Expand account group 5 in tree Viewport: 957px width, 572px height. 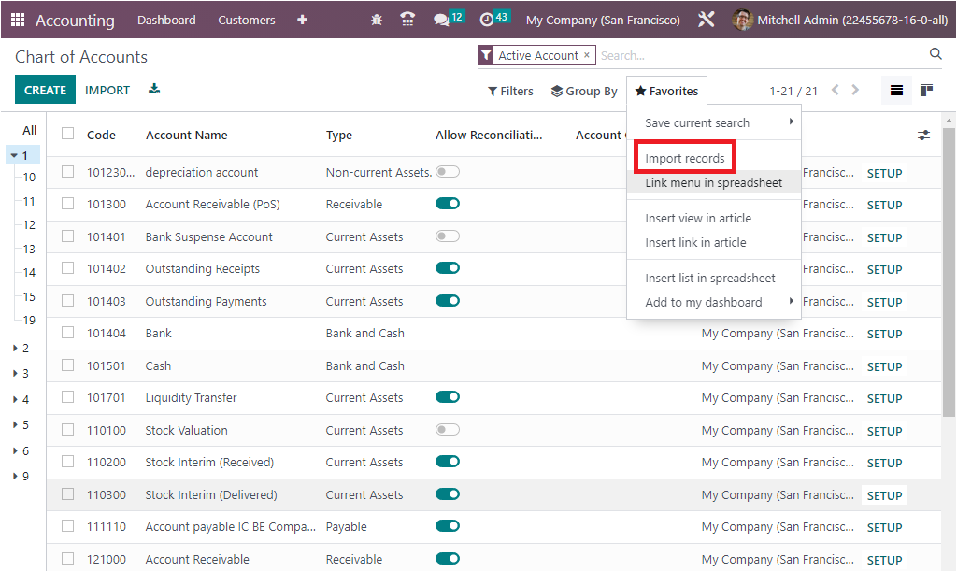[x=15, y=424]
